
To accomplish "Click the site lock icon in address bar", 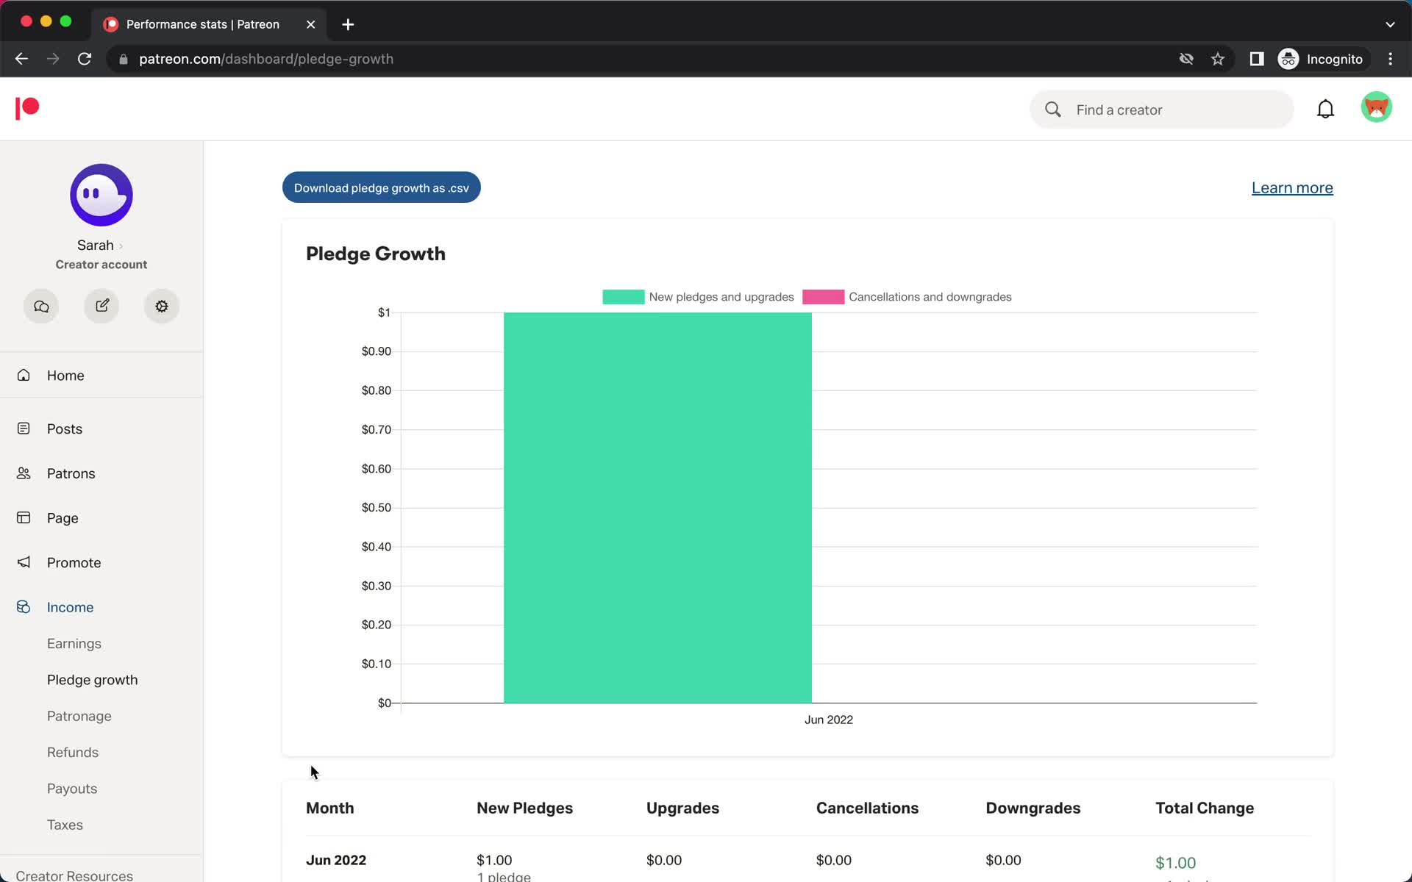I will [x=124, y=59].
